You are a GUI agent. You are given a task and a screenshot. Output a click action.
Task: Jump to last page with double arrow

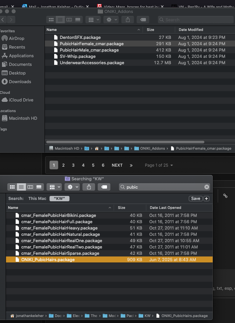coord(131,165)
